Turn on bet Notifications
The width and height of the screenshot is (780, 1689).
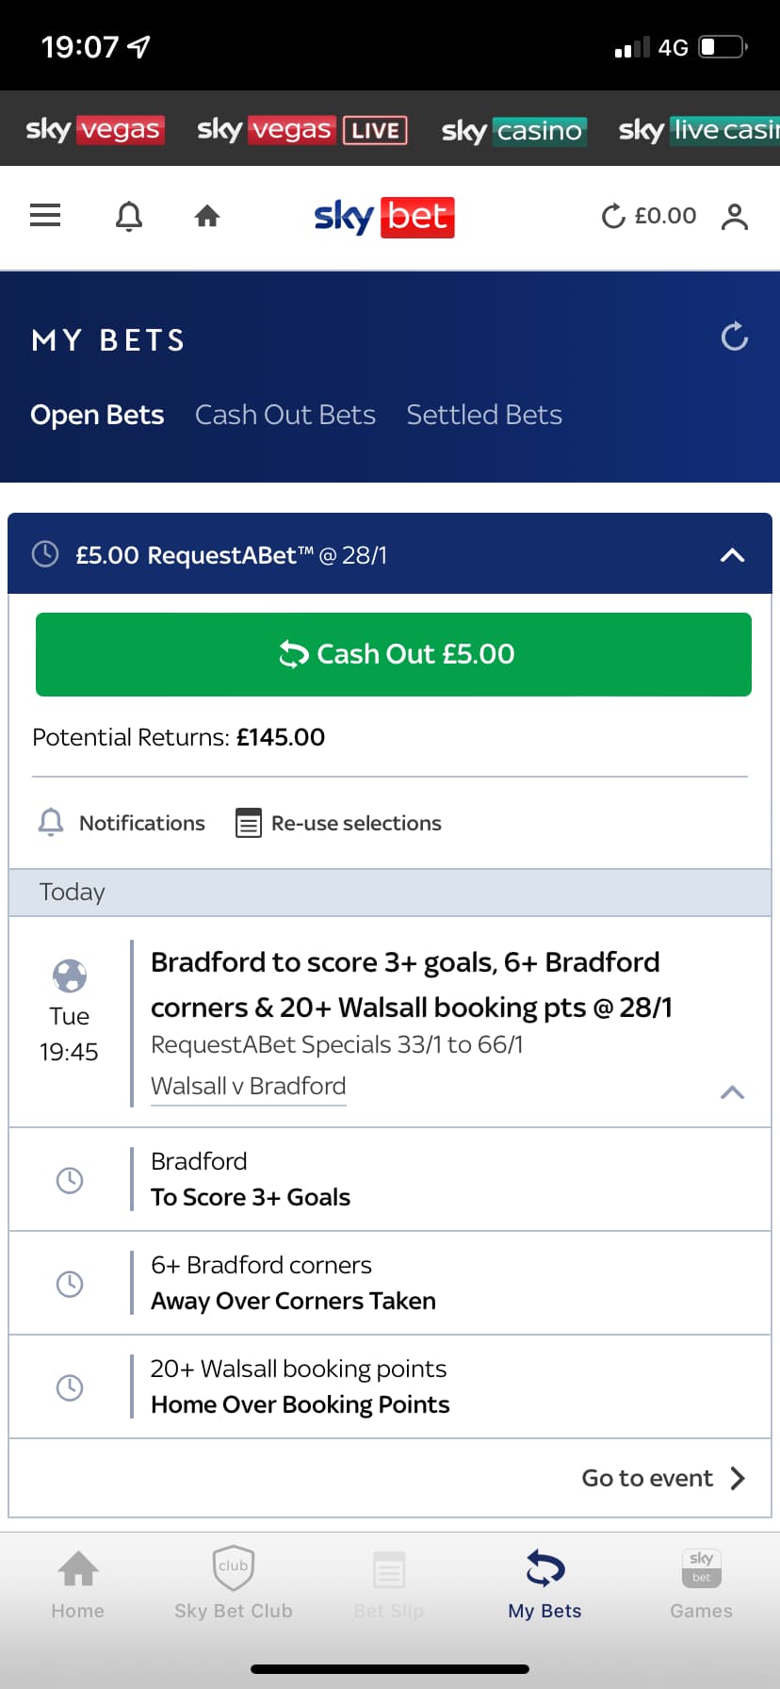click(122, 823)
